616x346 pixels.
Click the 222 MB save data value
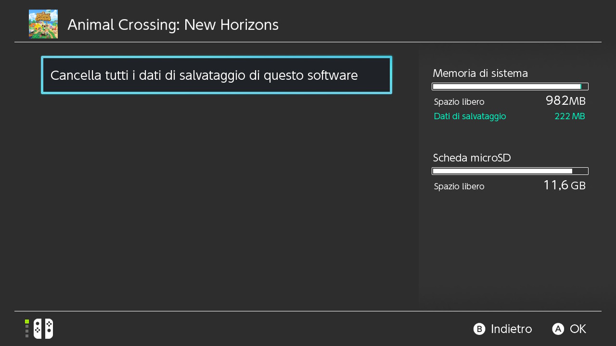click(x=570, y=116)
